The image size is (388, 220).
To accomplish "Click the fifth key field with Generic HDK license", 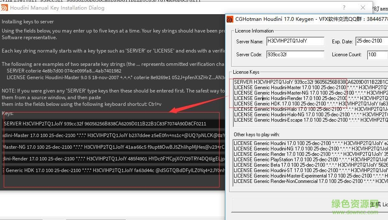I will (114, 170).
